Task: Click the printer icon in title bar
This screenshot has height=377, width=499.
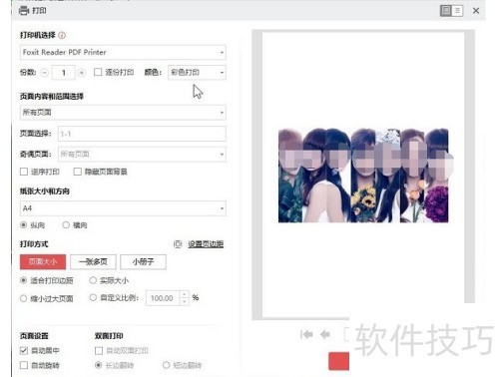Action: click(24, 11)
